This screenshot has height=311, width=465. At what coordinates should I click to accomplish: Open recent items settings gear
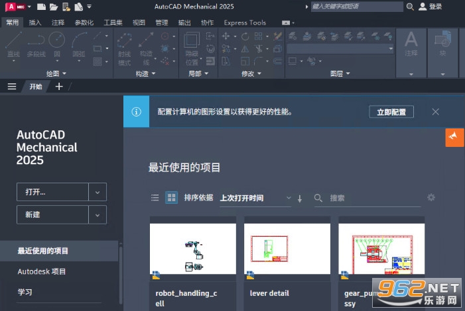click(x=431, y=197)
